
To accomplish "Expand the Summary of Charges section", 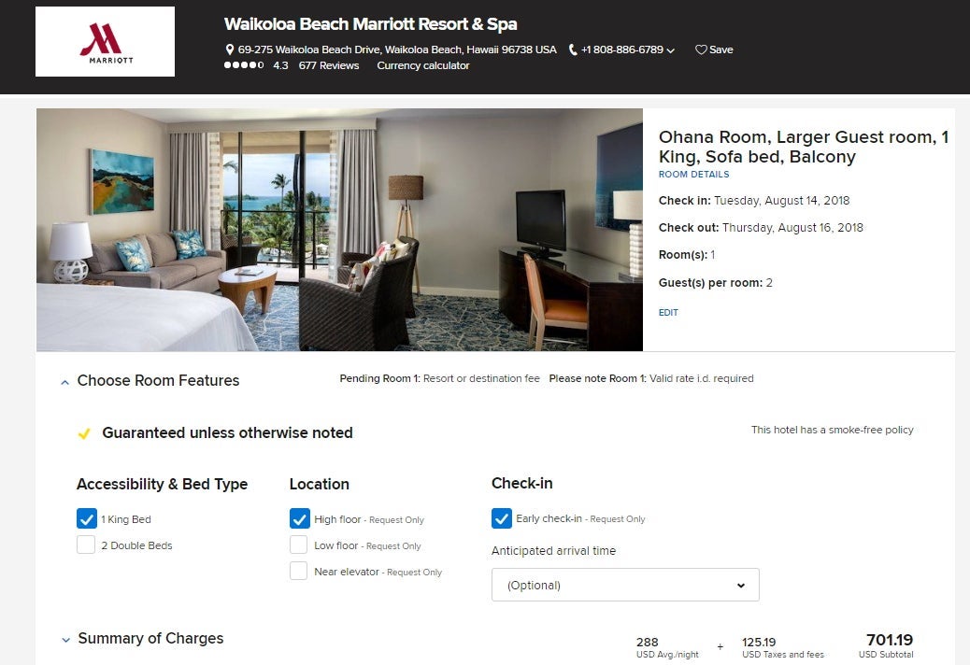I will point(66,640).
